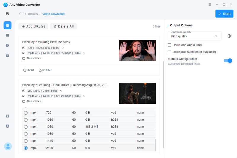
Task: Click the Customize Download Track text
Action: click(x=184, y=64)
